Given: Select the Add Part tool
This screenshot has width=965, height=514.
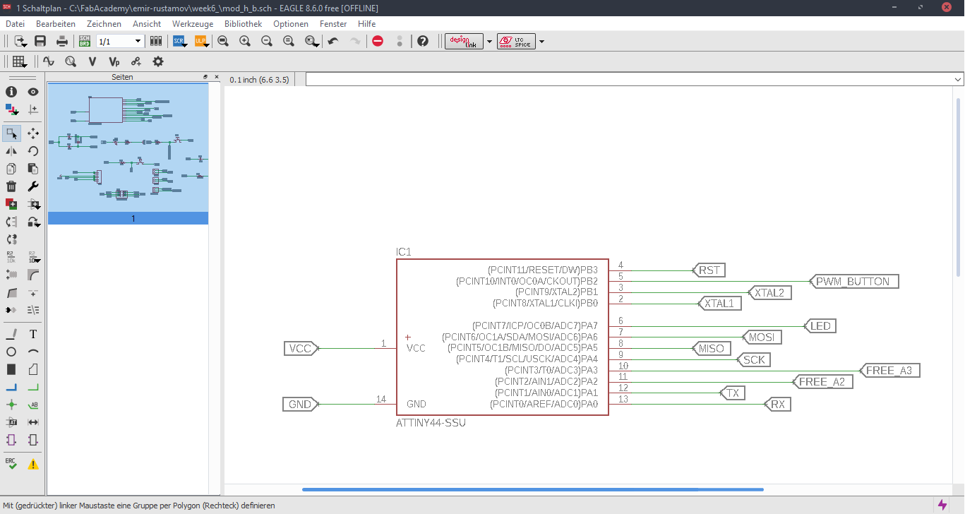Looking at the screenshot, I should click(11, 204).
